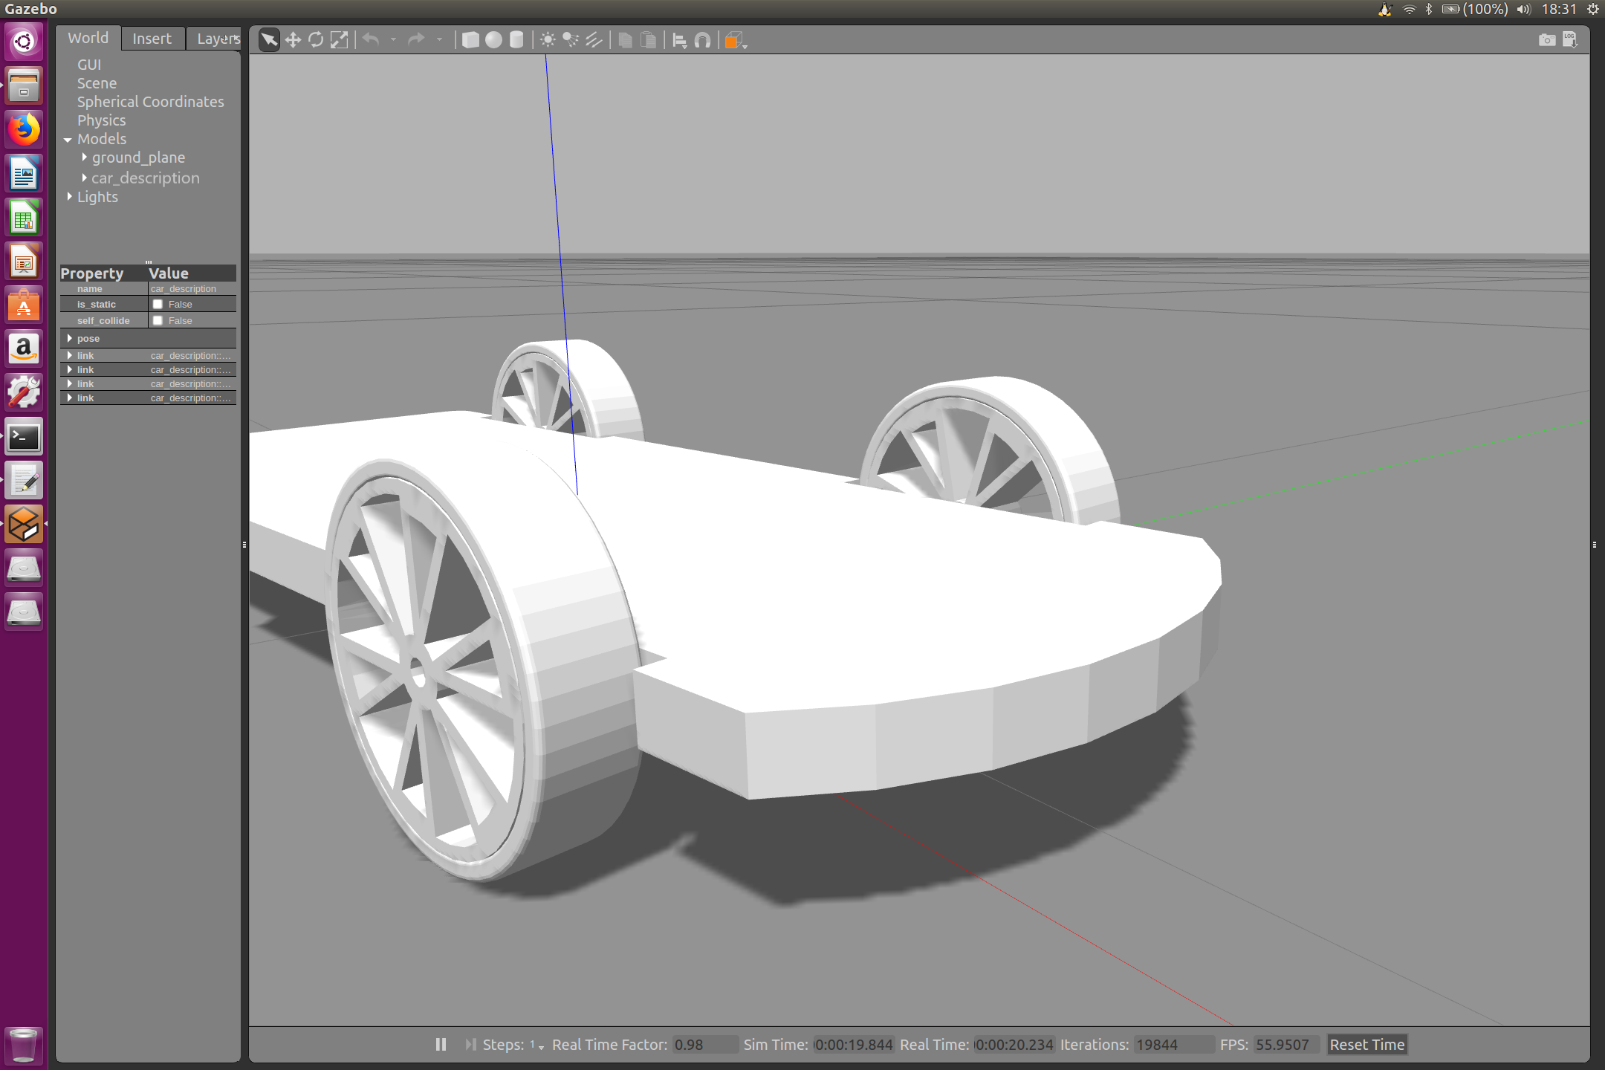Add a point light
The image size is (1605, 1070).
[548, 40]
